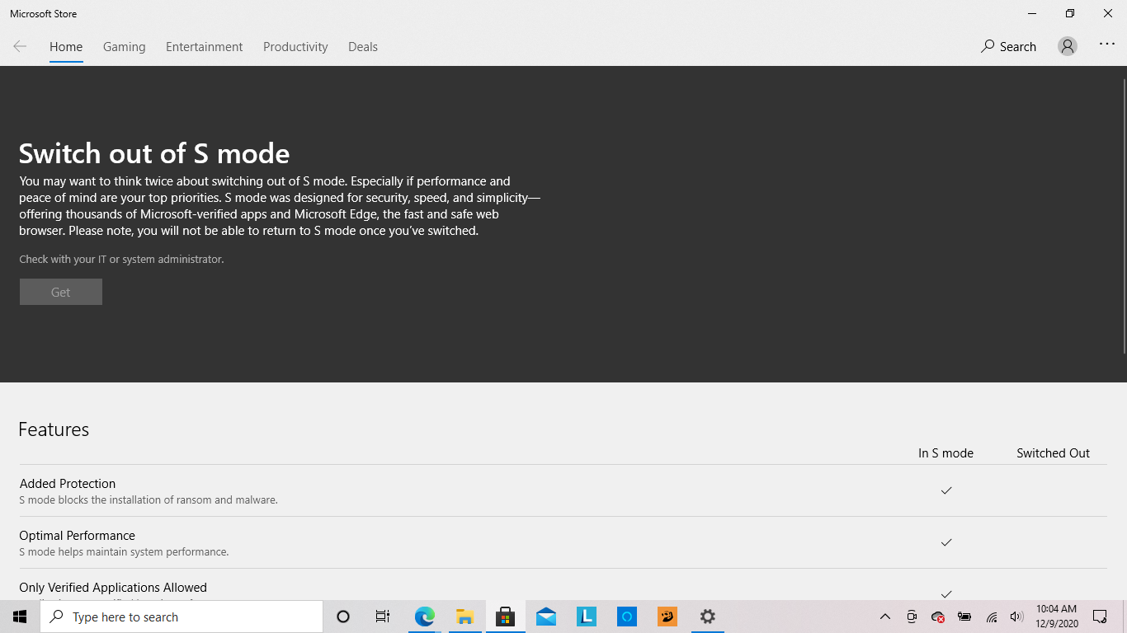Open the blue L app in taskbar

pos(587,617)
